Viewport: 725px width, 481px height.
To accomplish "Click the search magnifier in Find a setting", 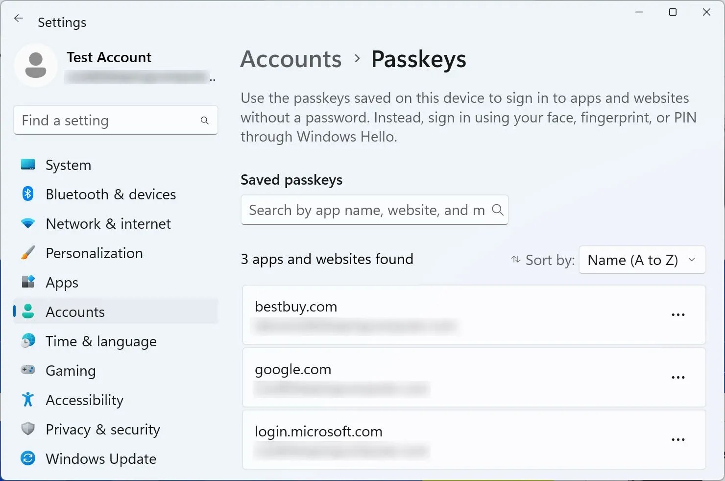I will click(204, 120).
